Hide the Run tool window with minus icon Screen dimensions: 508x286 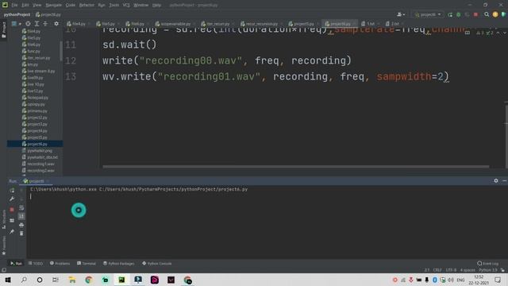coord(505,180)
